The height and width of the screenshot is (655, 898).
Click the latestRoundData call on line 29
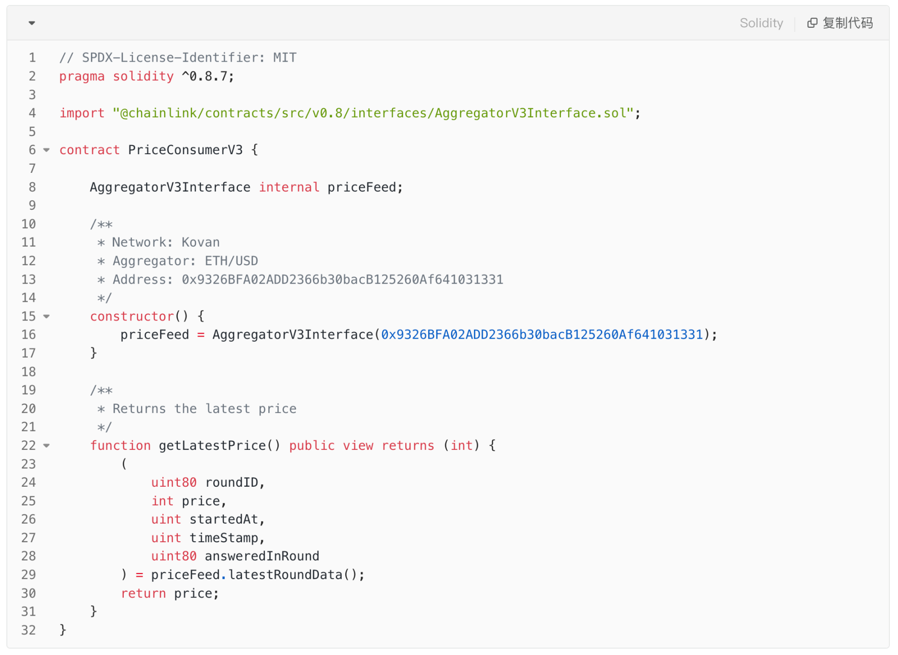[286, 575]
